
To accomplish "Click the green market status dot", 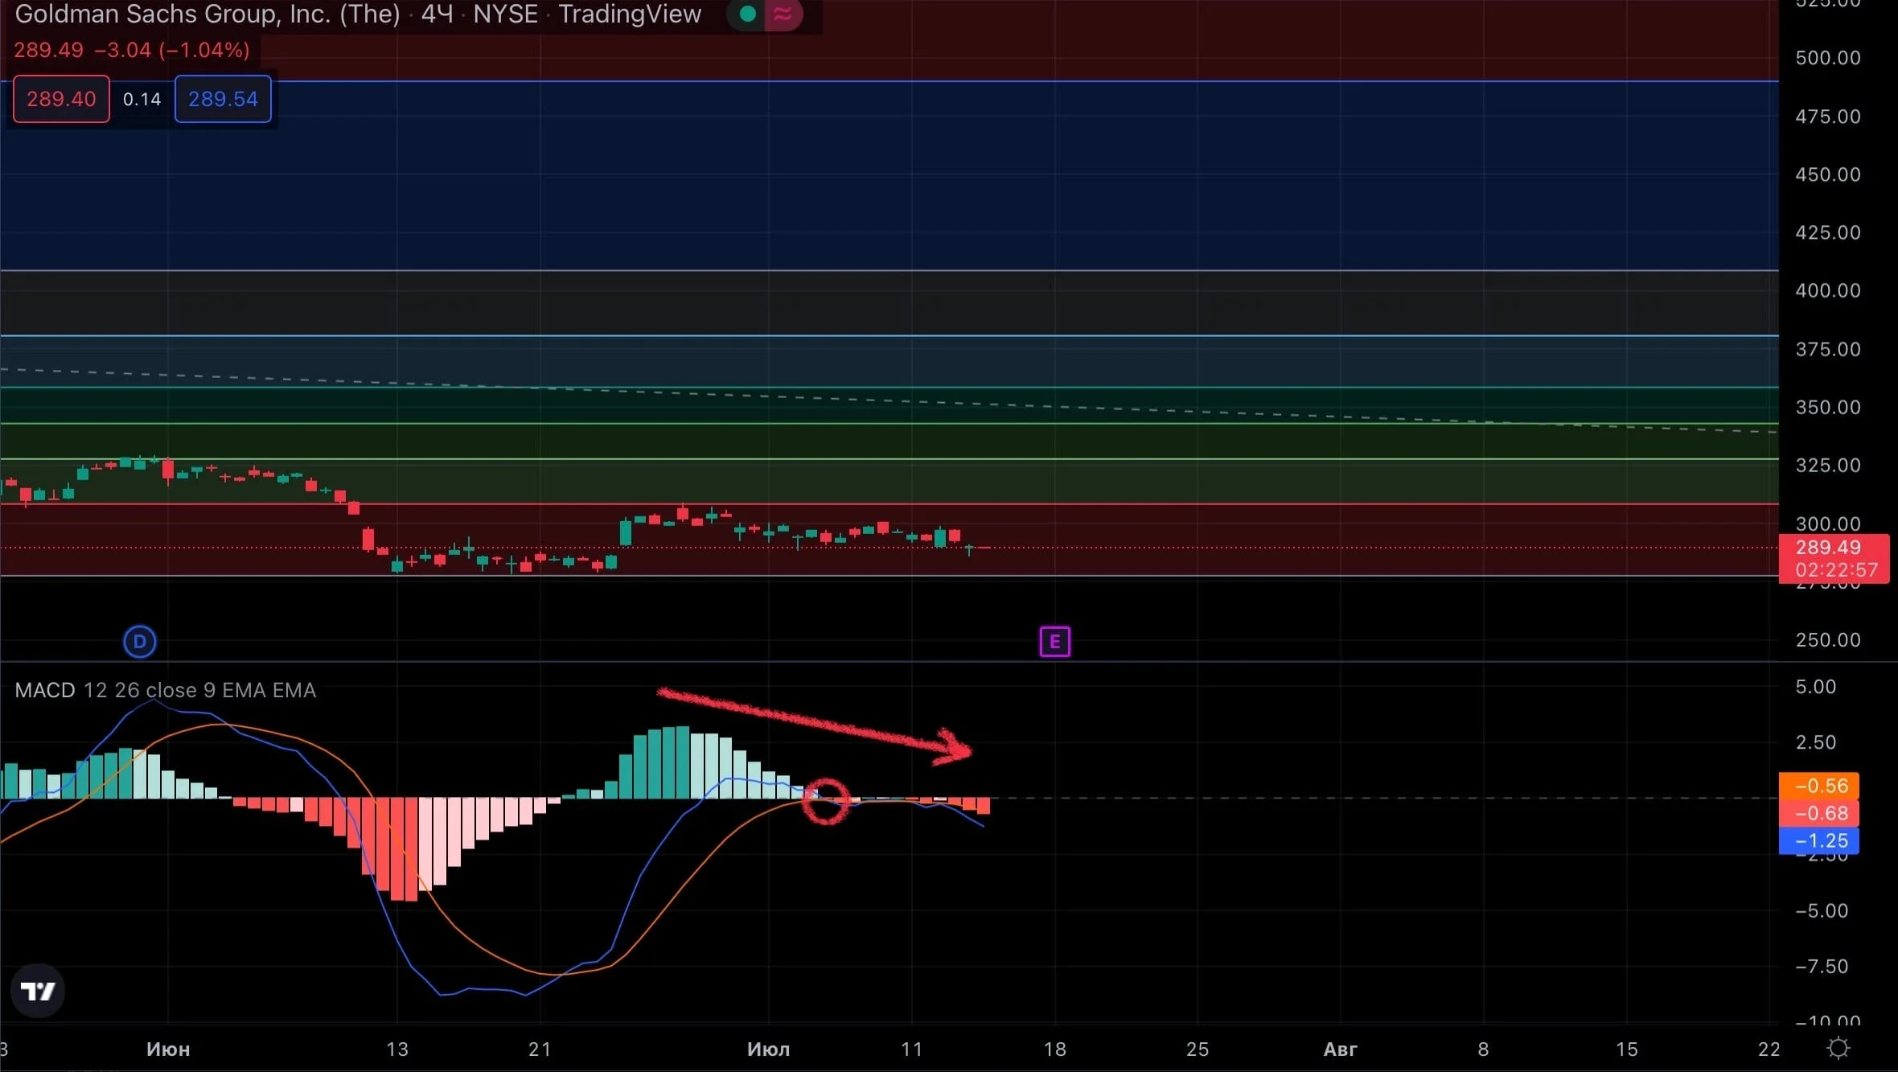I will click(x=747, y=14).
